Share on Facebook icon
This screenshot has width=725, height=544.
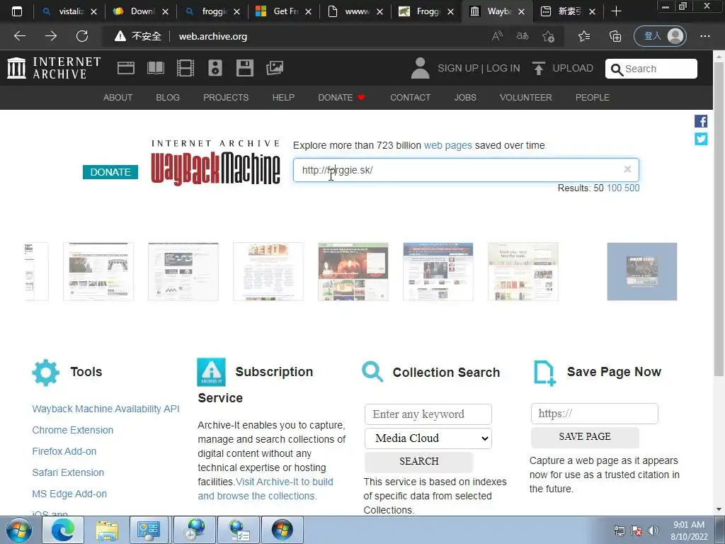point(701,121)
